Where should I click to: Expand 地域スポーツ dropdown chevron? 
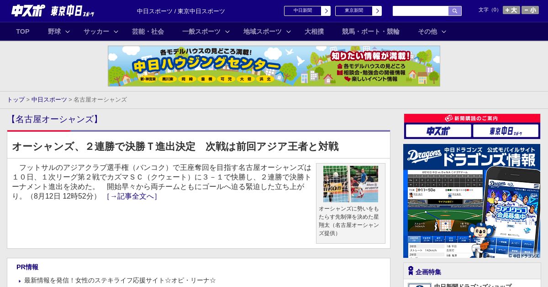pyautogui.click(x=289, y=31)
